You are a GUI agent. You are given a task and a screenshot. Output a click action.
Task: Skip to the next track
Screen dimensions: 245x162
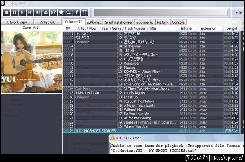coord(38,13)
